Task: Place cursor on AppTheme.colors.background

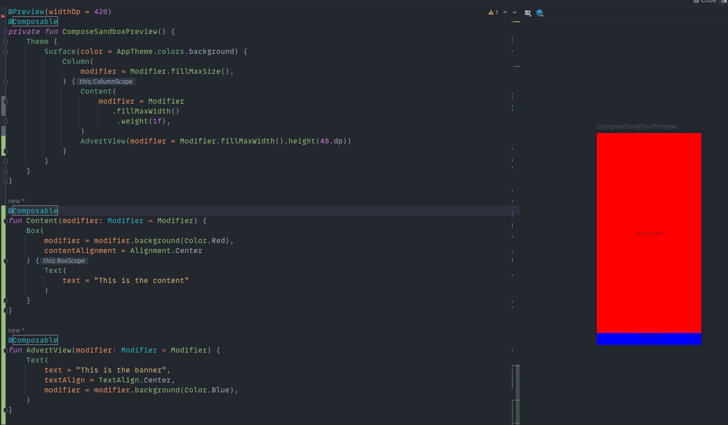Action: pyautogui.click(x=175, y=52)
